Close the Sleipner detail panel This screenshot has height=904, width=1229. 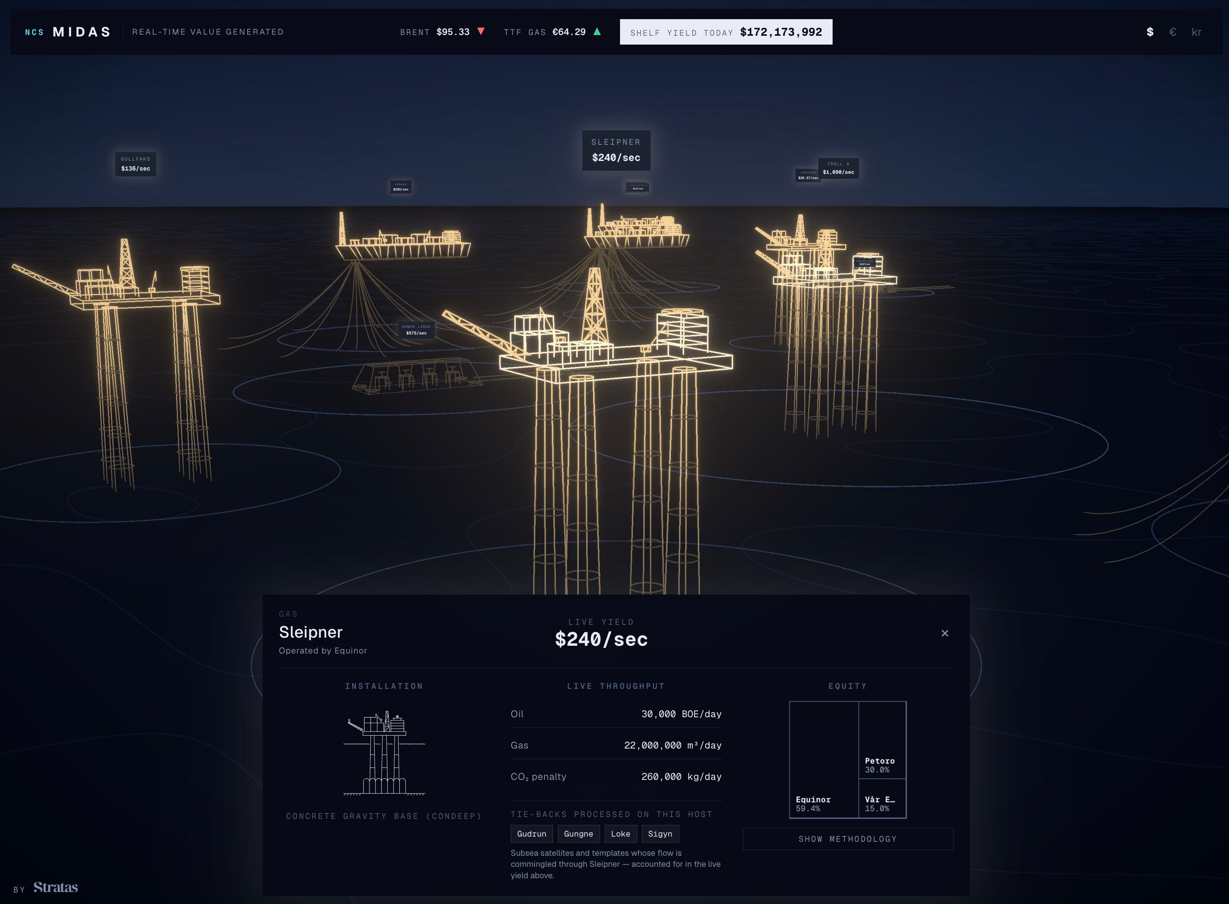[945, 633]
